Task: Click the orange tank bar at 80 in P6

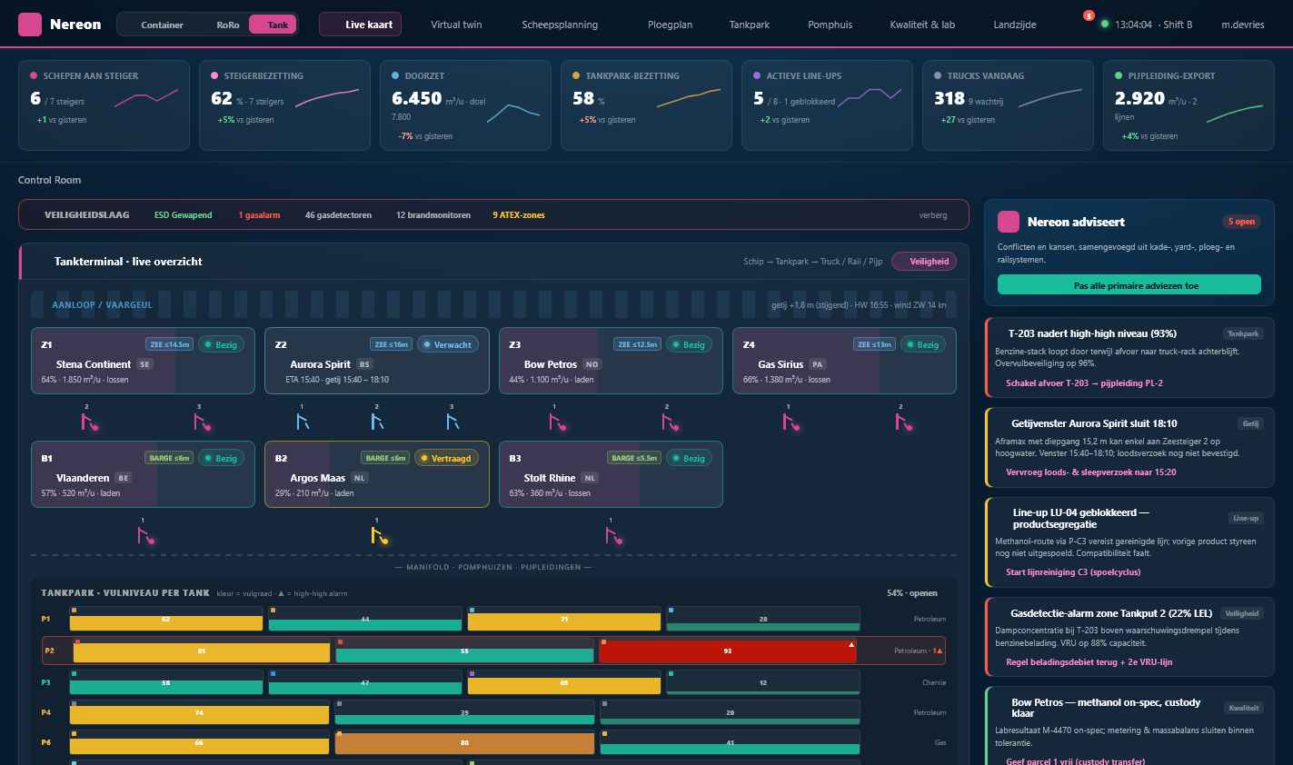Action: pyautogui.click(x=464, y=743)
